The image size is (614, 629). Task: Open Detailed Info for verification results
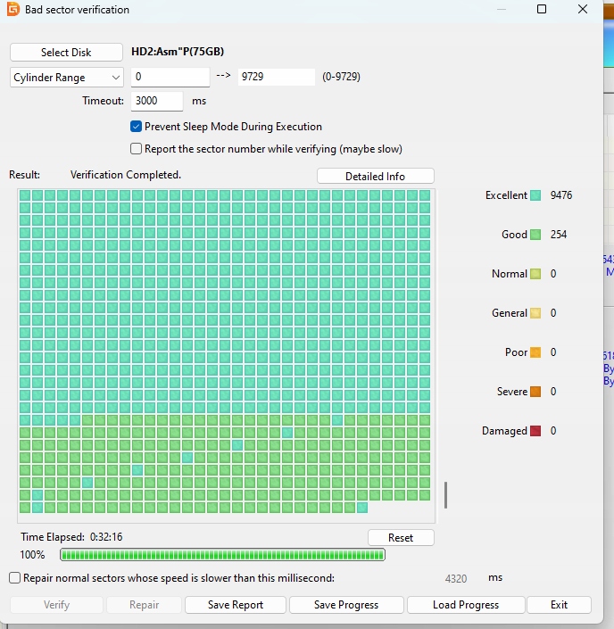click(x=375, y=177)
